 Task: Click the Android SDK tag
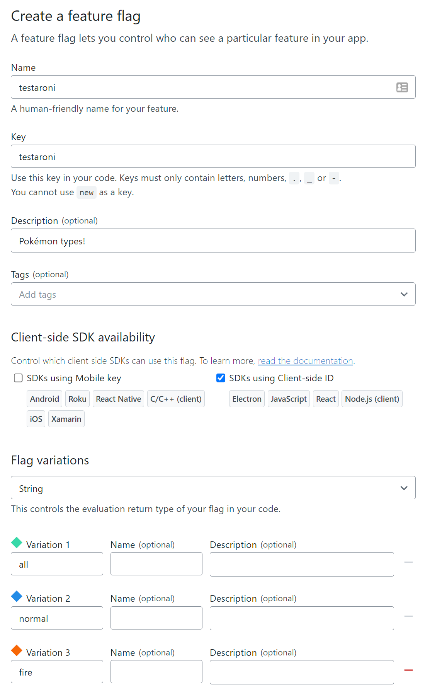tap(44, 399)
